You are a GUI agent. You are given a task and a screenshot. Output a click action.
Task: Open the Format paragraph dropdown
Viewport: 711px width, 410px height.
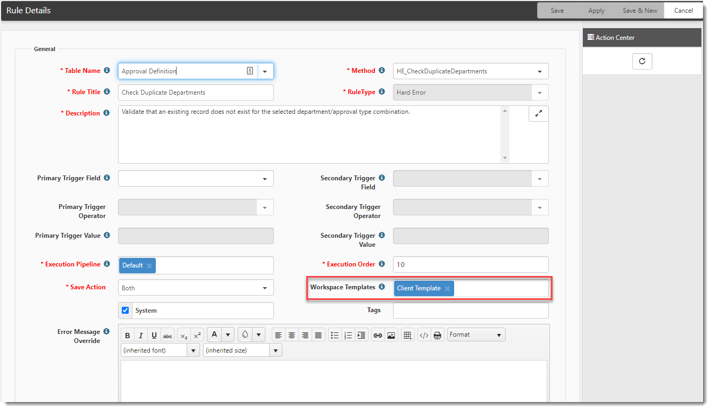point(476,335)
